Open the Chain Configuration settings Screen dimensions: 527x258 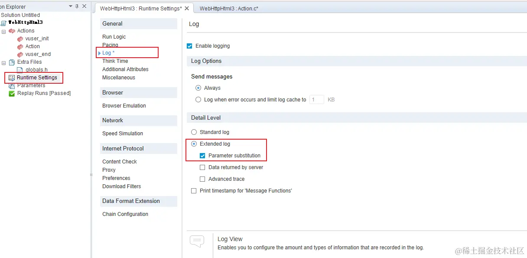click(x=125, y=214)
